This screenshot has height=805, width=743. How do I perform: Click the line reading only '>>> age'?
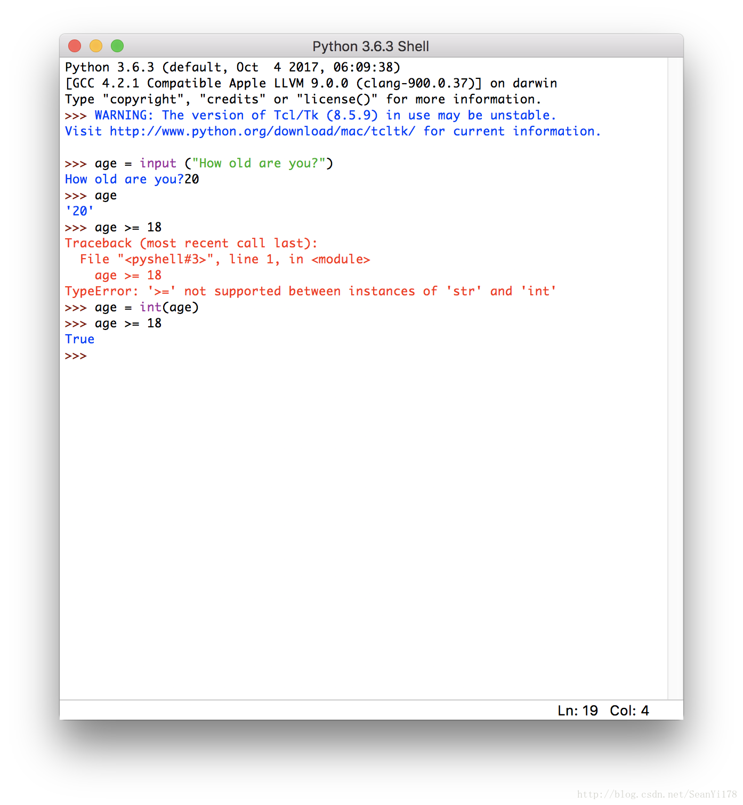pos(91,195)
